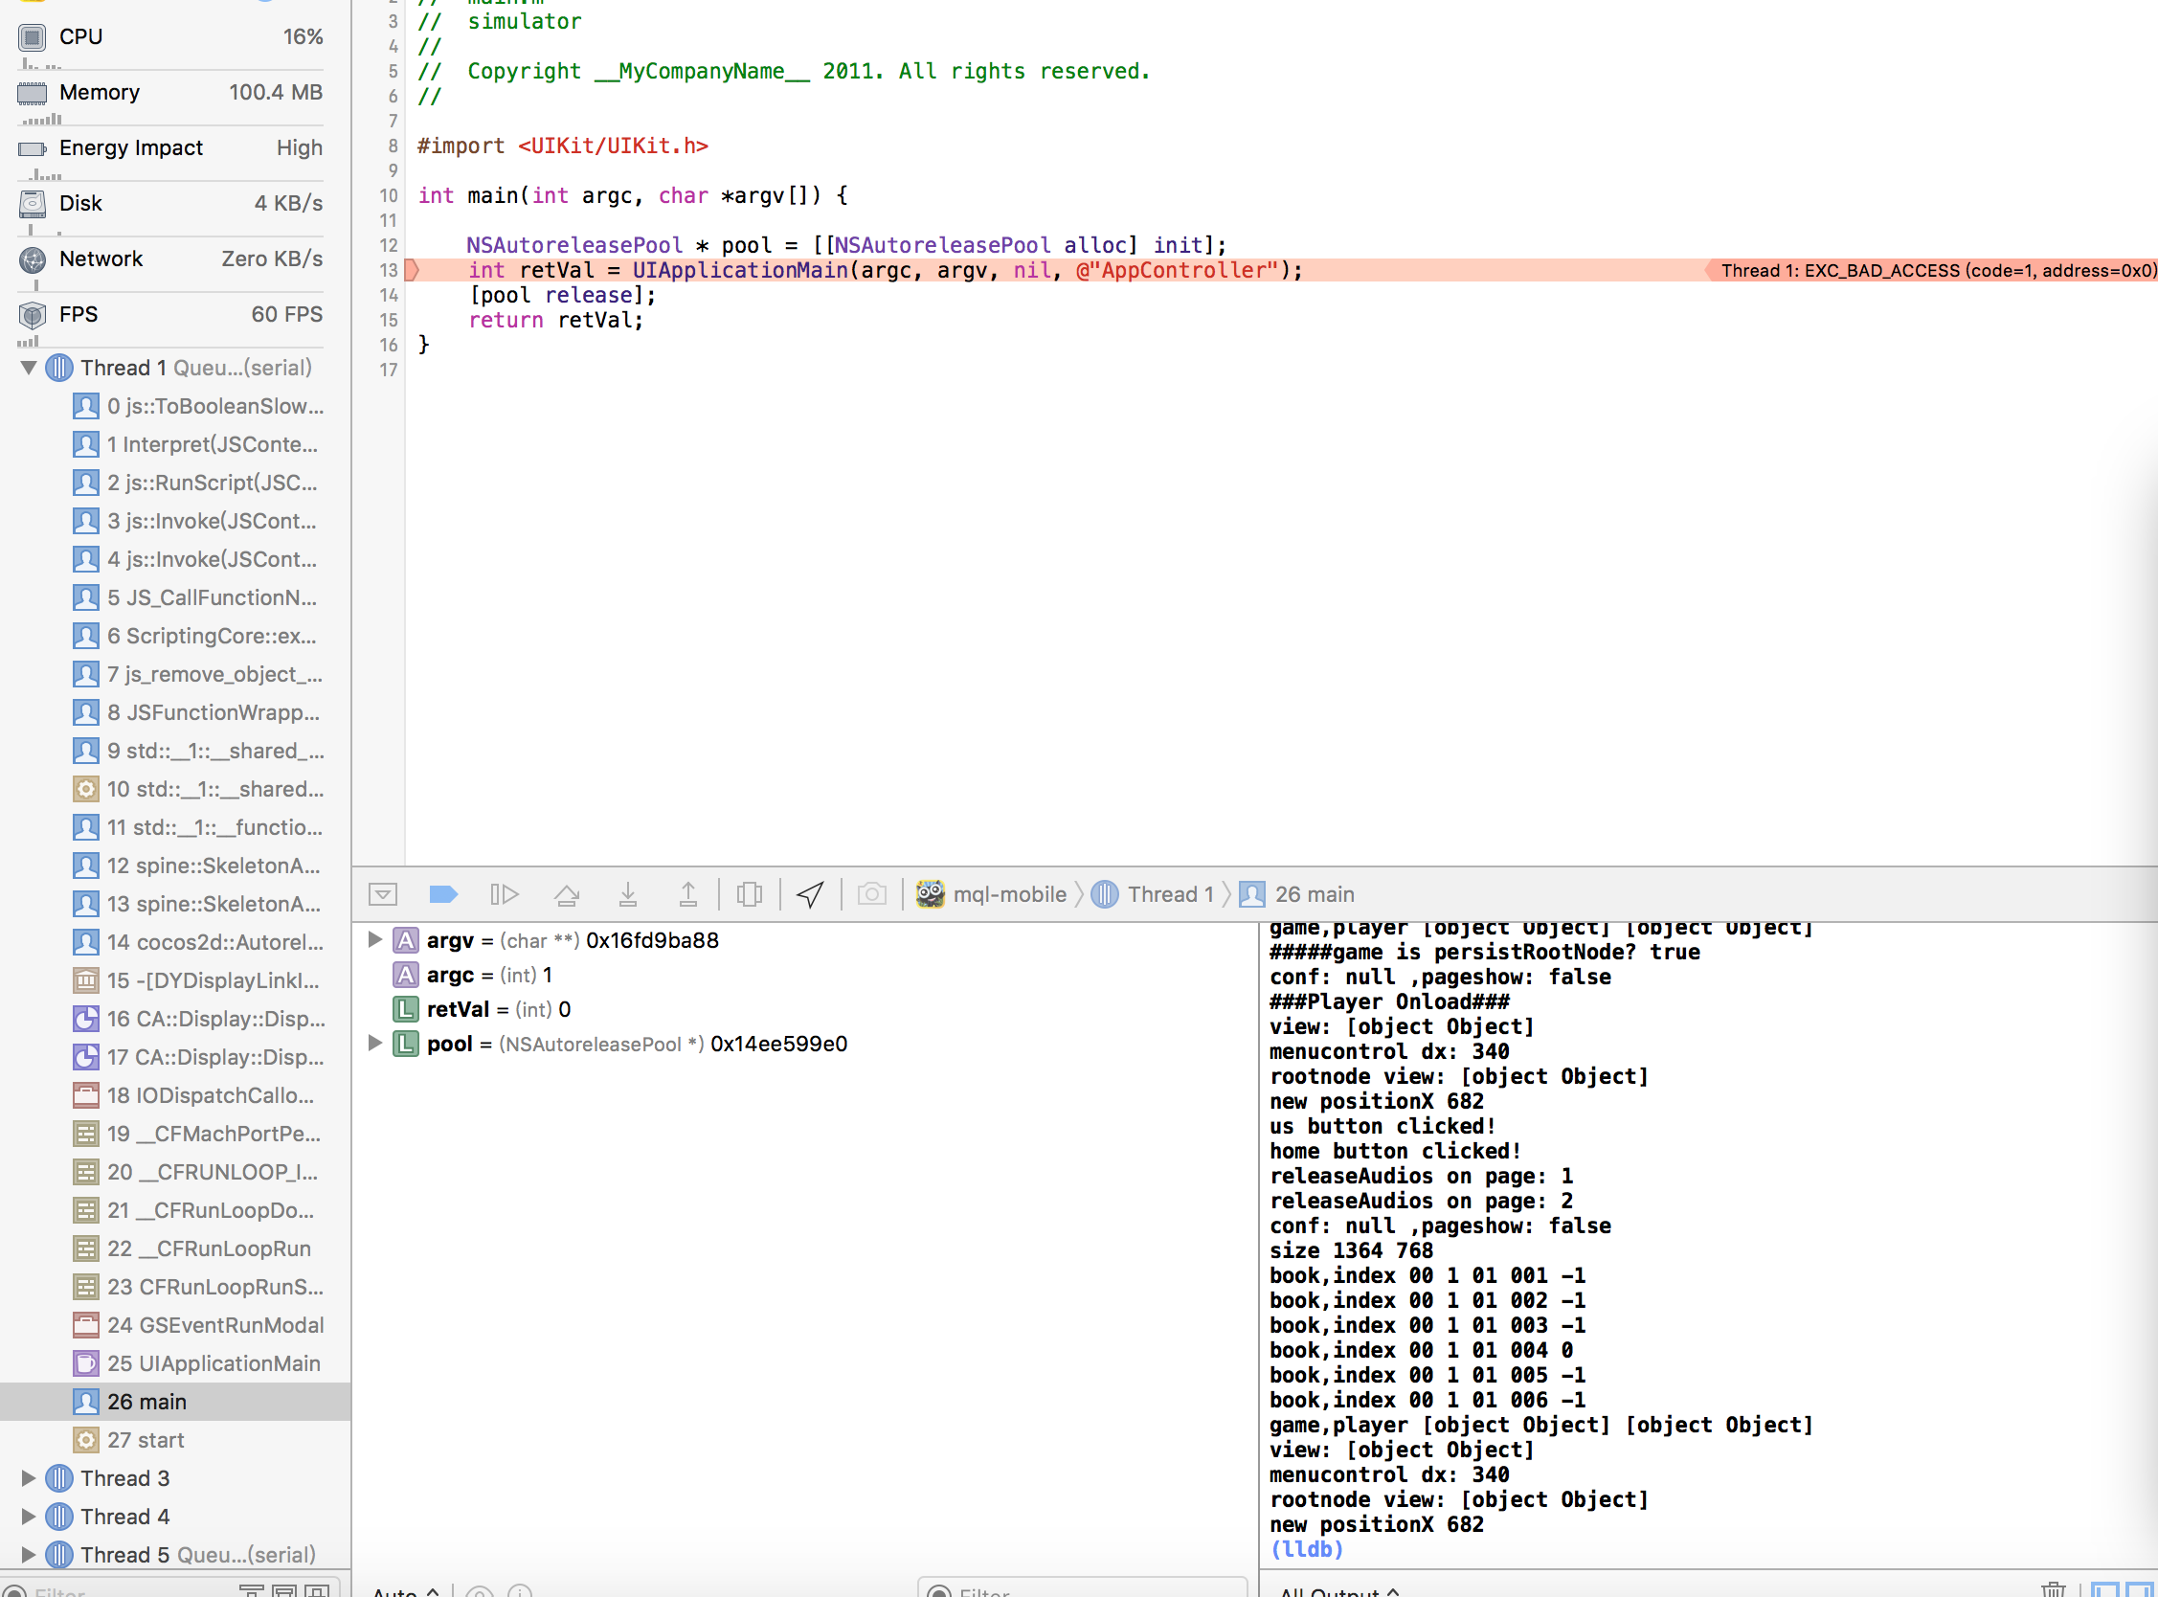Select stack frame 25 UIApplicationMain
This screenshot has width=2158, height=1597.
coord(213,1363)
